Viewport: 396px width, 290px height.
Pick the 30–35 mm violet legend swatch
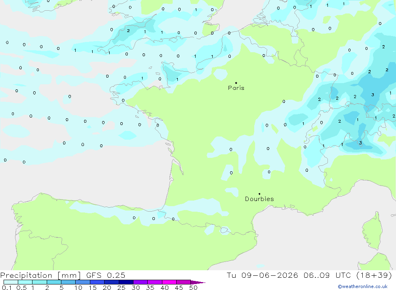coord(141,282)
